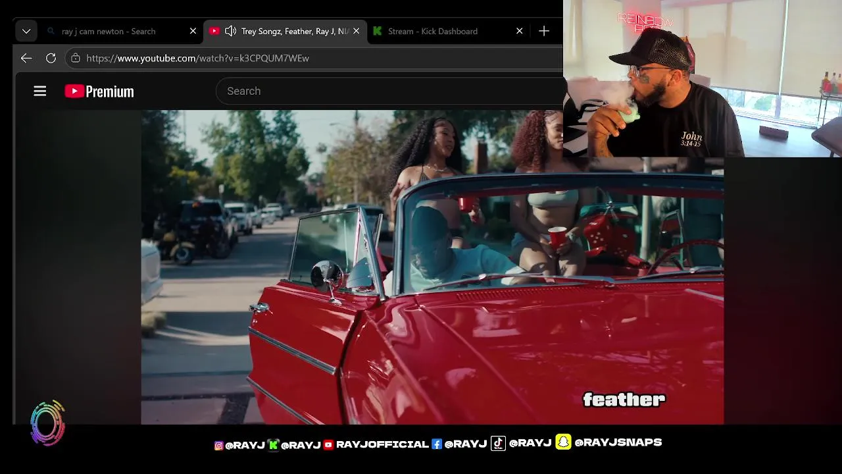View site information lock icon

point(76,58)
